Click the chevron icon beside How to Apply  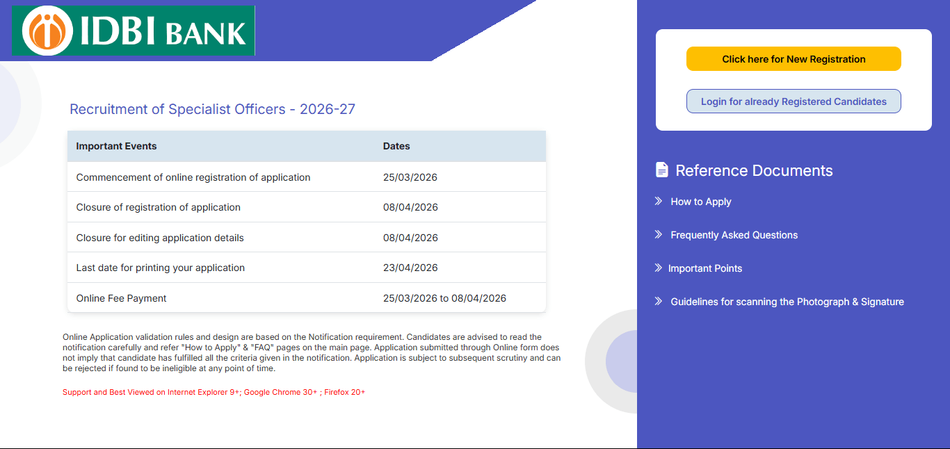coord(657,201)
